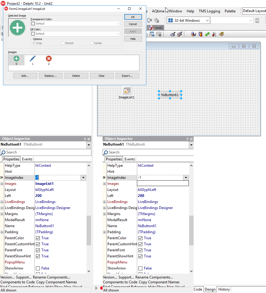Click Fill Color Default swatch box
Image resolution: width=266 pixels, height=293 pixels.
(33, 34)
